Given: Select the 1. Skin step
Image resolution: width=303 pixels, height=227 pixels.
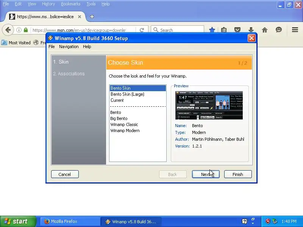Looking at the screenshot, I should tap(61, 62).
